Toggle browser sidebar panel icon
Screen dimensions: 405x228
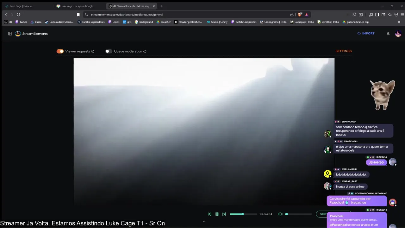coord(377,15)
